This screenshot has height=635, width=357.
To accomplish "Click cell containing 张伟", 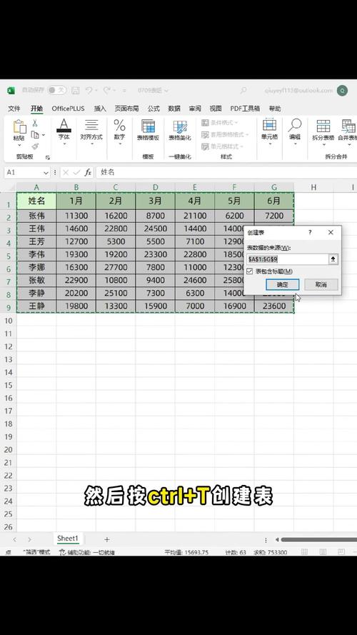I will [x=37, y=216].
